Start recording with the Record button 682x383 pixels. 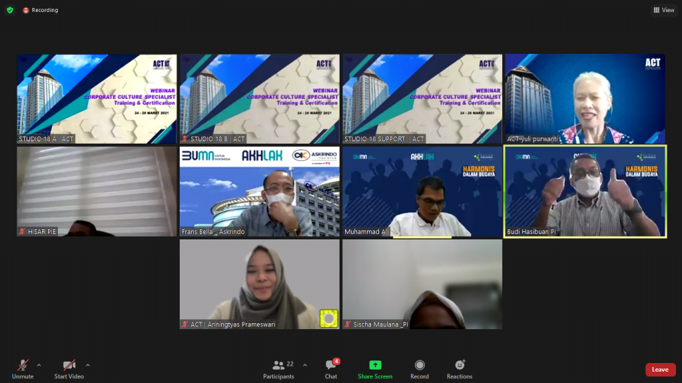coord(420,369)
